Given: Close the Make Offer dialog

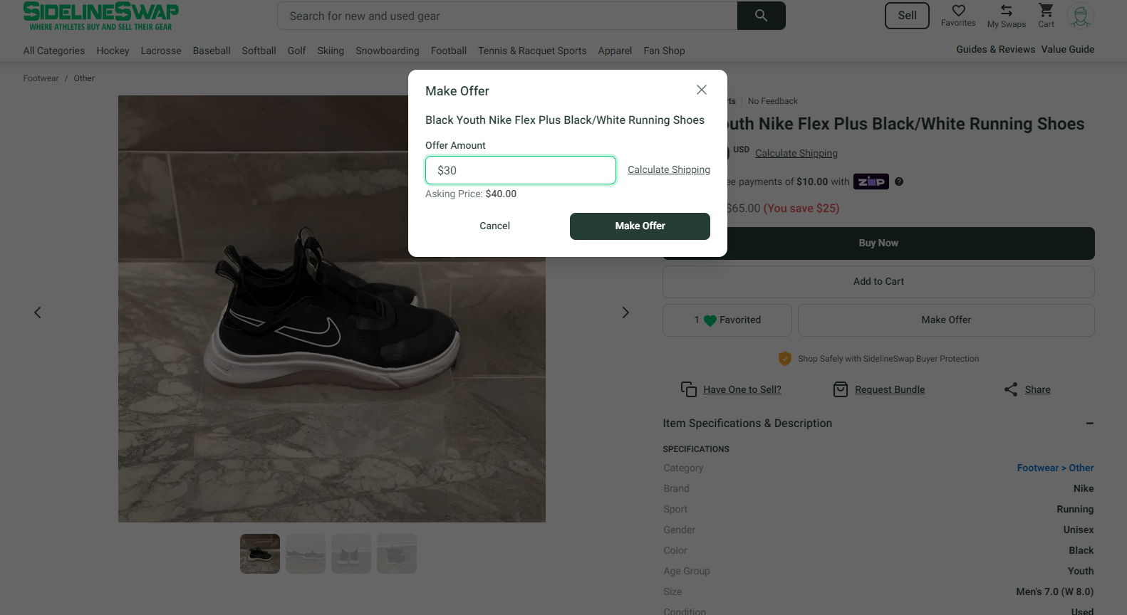Looking at the screenshot, I should click(x=702, y=90).
